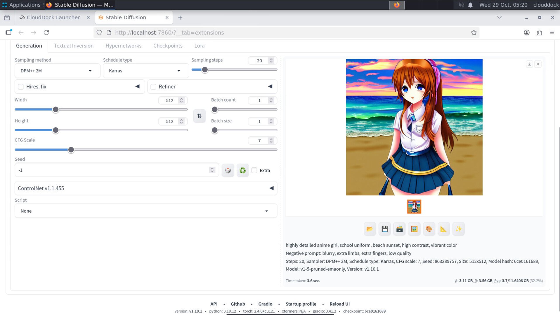Screen dimensions: 560x315
Task: Swap width and height values
Action: (199, 116)
